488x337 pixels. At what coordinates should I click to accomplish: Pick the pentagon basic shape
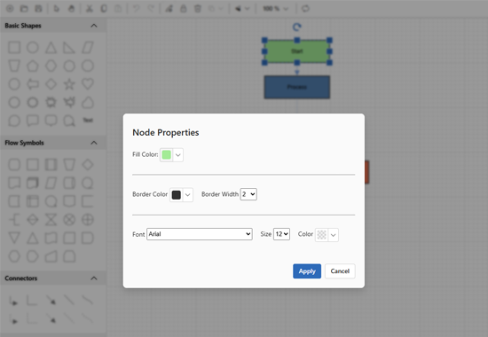coord(33,66)
